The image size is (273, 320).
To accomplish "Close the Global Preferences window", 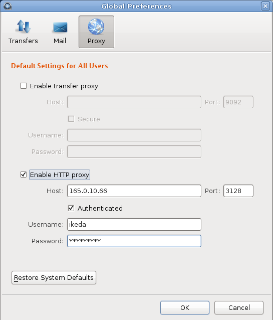I will [265, 6].
